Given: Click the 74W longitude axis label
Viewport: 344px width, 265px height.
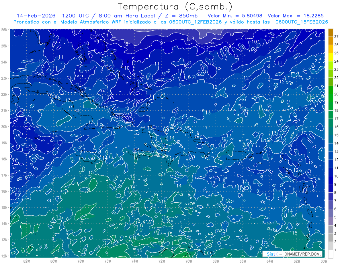Looking at the screenshot, I should pos(135,261).
